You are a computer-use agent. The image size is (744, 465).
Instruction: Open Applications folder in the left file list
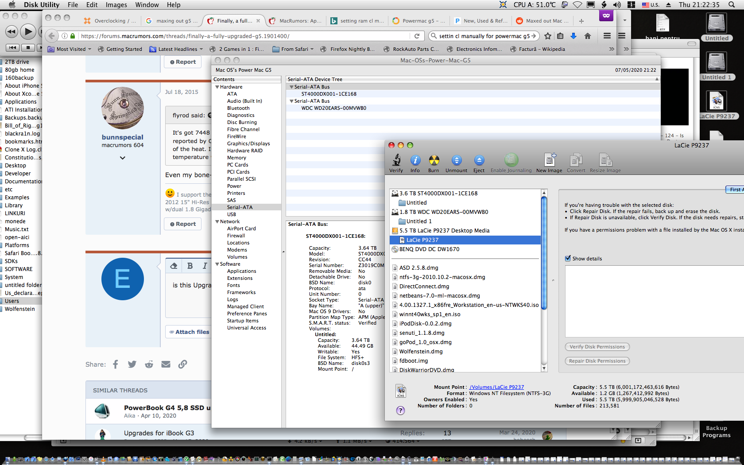21,102
